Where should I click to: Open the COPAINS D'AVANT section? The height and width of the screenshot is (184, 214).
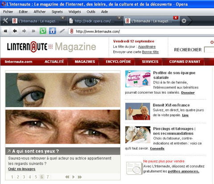point(185,62)
